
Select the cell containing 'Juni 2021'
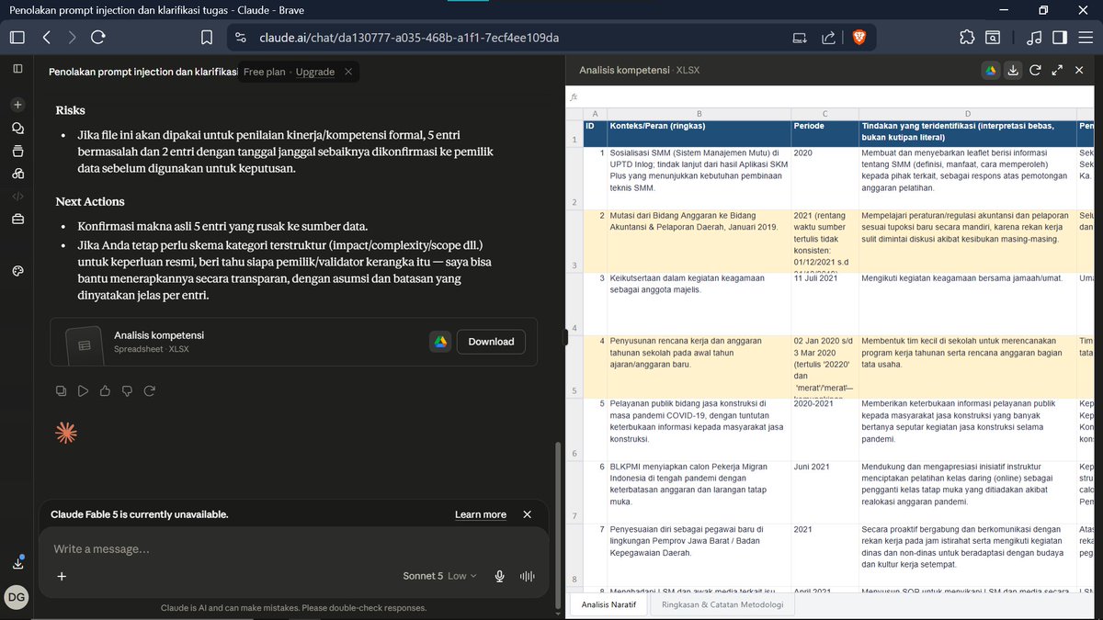coord(824,491)
